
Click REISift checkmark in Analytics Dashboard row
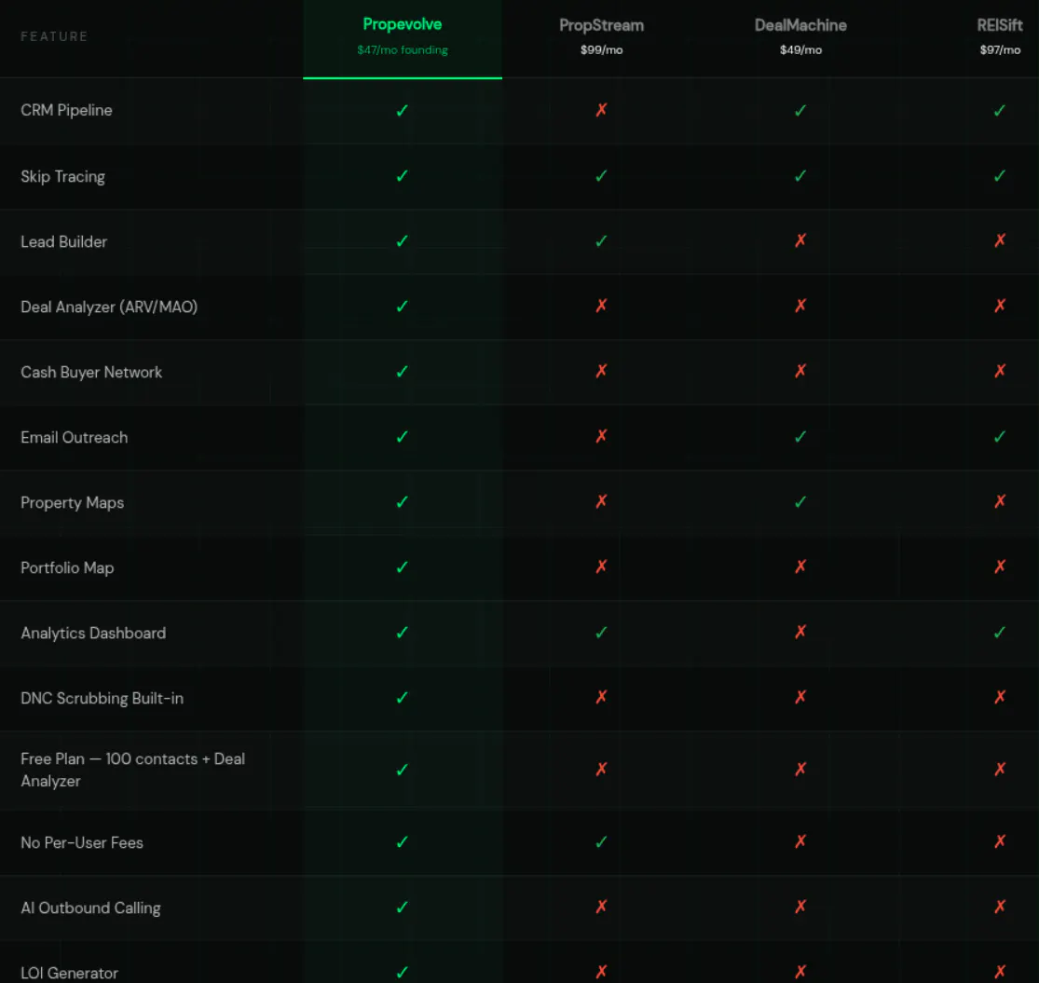pos(1000,633)
